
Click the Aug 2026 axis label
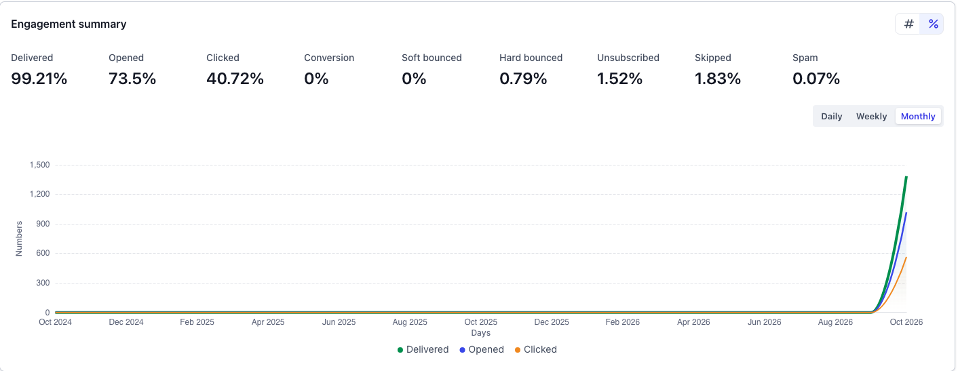(835, 322)
